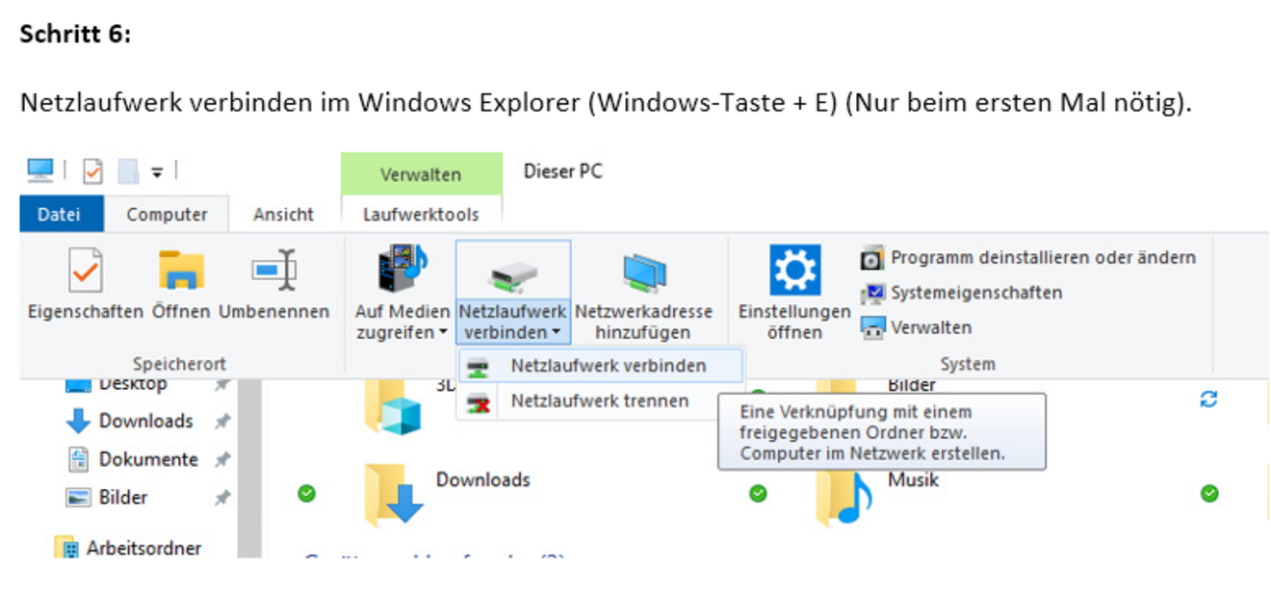Open Systemeigenschaften in the ribbon
Image resolution: width=1271 pixels, height=594 pixels.
(975, 293)
